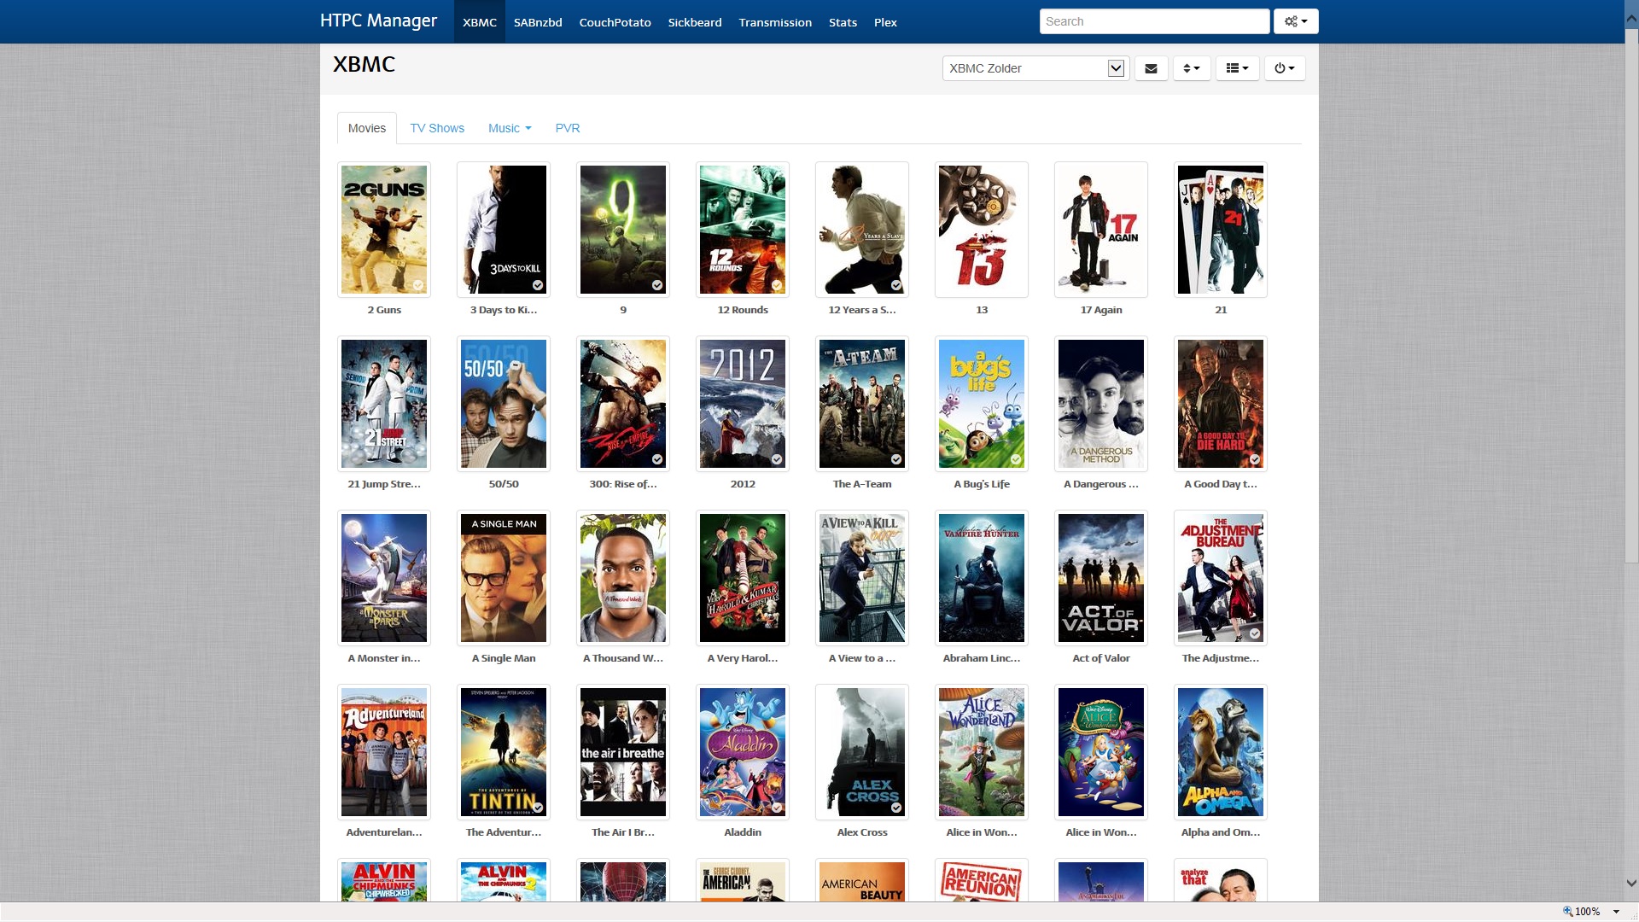Image resolution: width=1639 pixels, height=922 pixels.
Task: Click watched checkmark on Tintin poster
Action: (538, 808)
